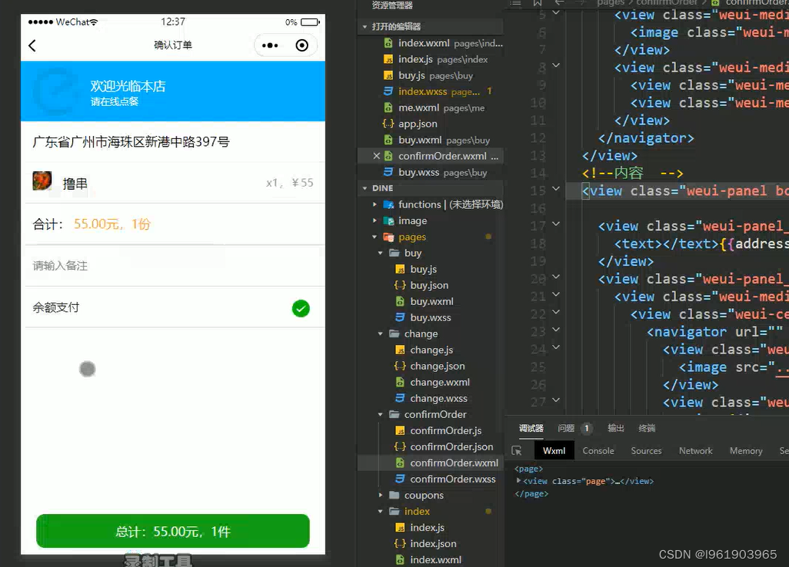Select the Memory devtools tab
789x567 pixels.
coord(746,451)
